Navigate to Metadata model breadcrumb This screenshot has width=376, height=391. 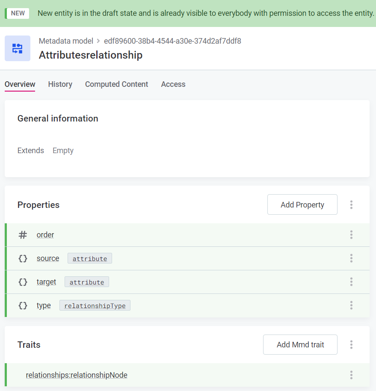point(66,41)
